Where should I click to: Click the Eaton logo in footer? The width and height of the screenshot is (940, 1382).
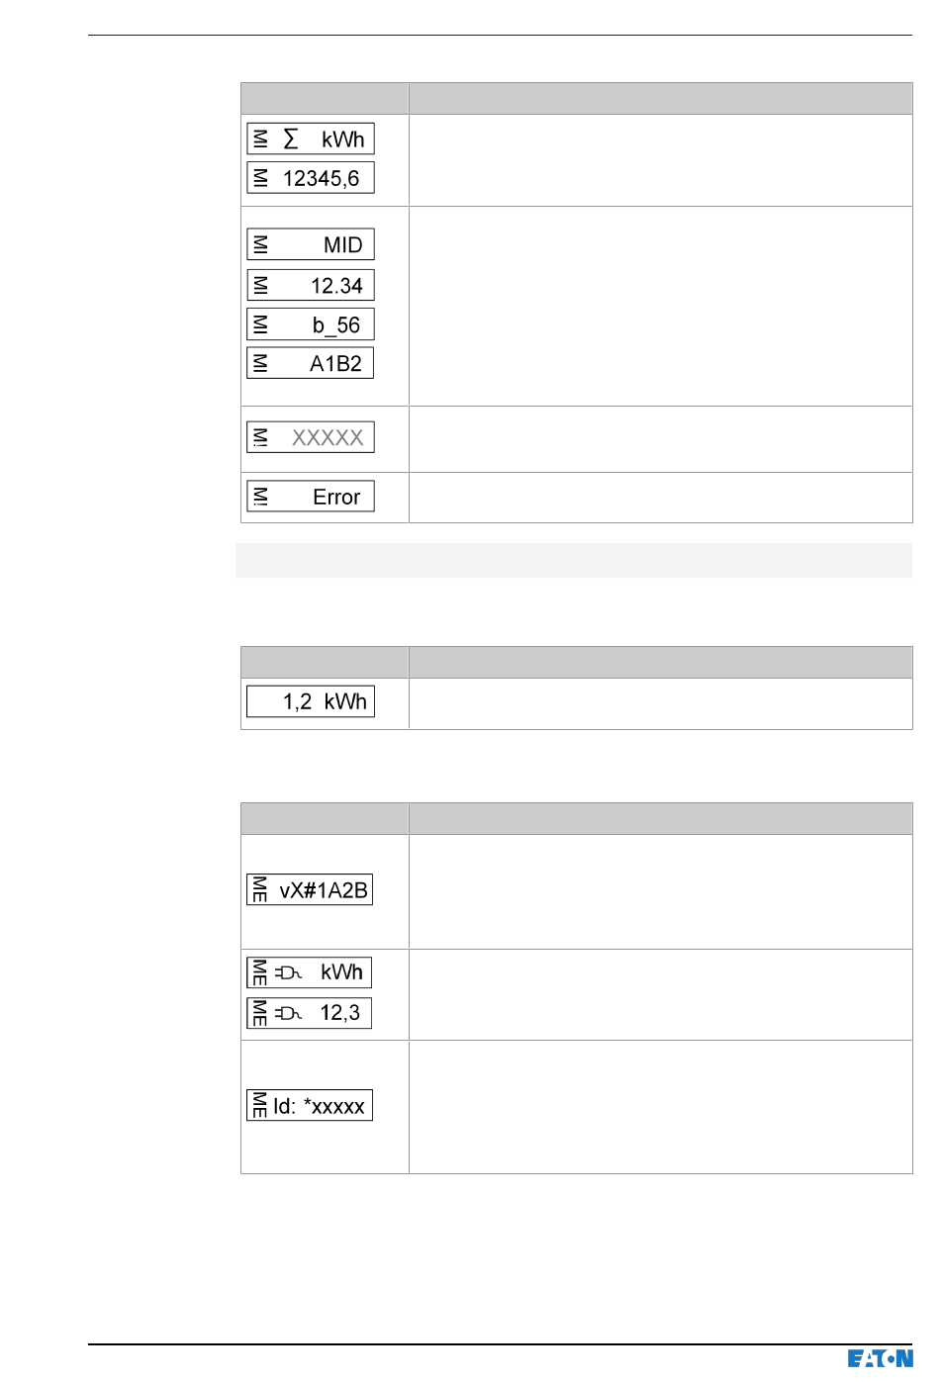[880, 1358]
